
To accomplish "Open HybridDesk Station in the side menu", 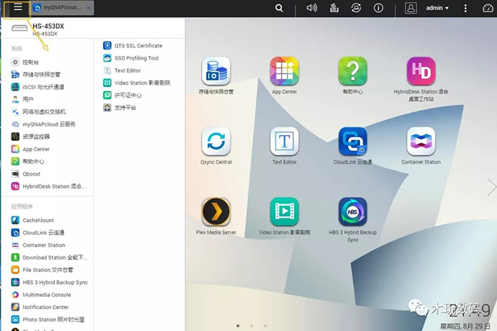I will coord(48,186).
